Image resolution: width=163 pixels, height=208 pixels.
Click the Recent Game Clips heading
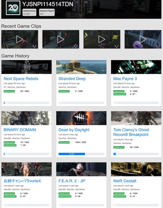point(21,26)
